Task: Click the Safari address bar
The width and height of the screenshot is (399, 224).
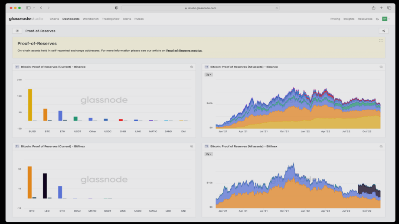Action: tap(200, 8)
